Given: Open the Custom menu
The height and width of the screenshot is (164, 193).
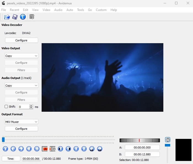Looking at the screenshot, I should click(101, 10).
